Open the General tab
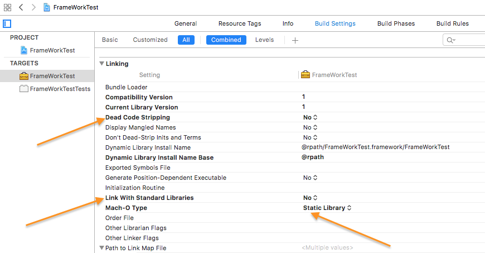The height and width of the screenshot is (253, 485). coord(186,23)
